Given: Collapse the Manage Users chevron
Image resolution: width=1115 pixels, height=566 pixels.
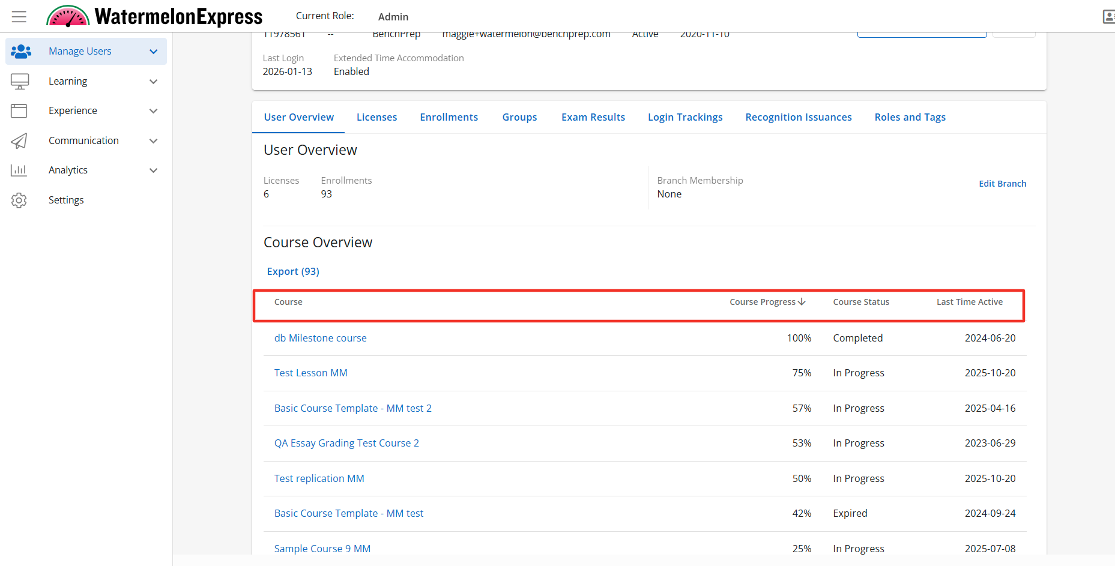Looking at the screenshot, I should pyautogui.click(x=154, y=52).
